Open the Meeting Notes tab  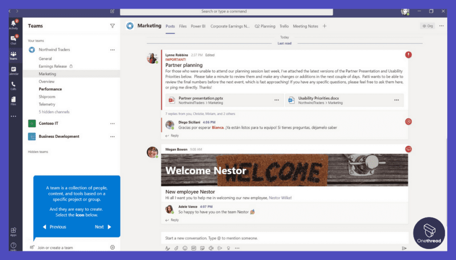click(305, 26)
